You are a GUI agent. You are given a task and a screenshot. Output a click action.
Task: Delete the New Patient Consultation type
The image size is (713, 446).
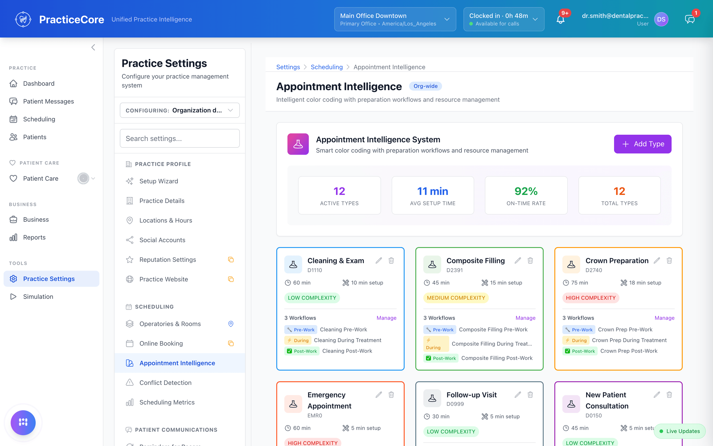point(669,395)
